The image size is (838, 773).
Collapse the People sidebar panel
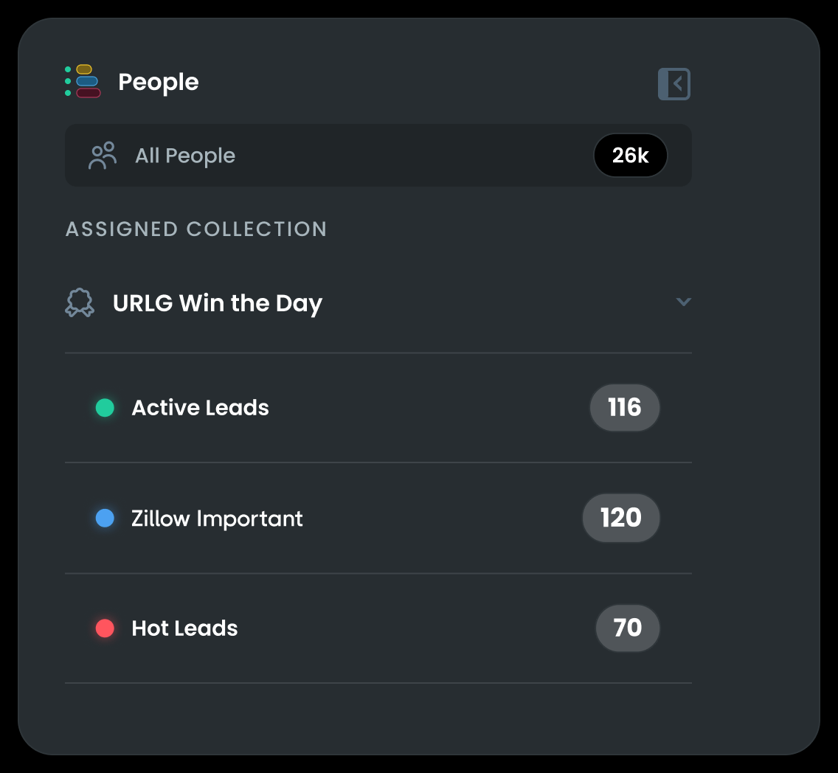[x=673, y=83]
